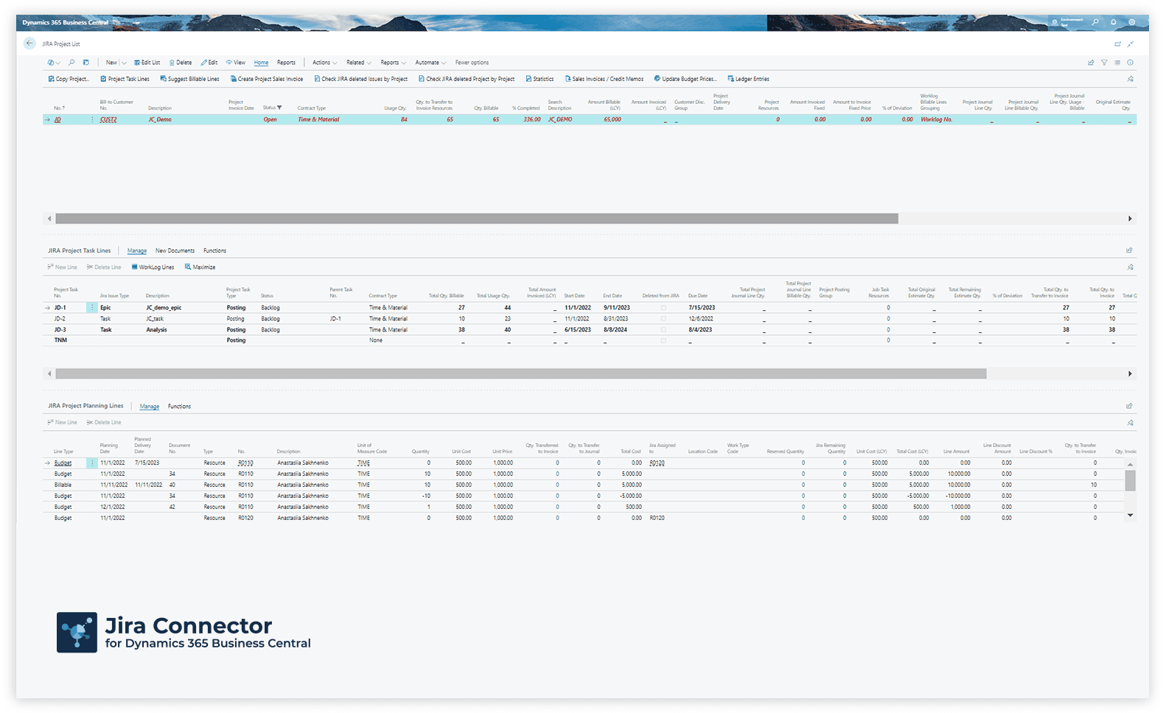The height and width of the screenshot is (713, 1166).
Task: Open Functions in JIRA Project Task Lines
Action: coord(215,251)
